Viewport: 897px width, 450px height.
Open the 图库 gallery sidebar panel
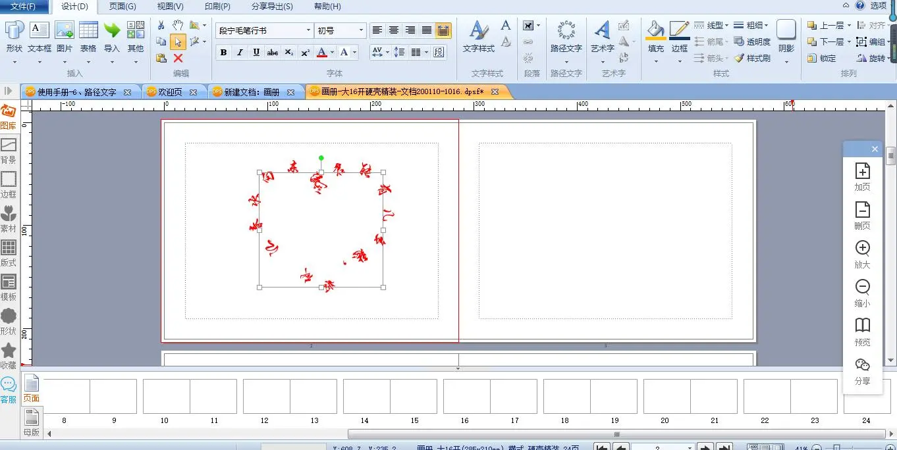pyautogui.click(x=9, y=117)
